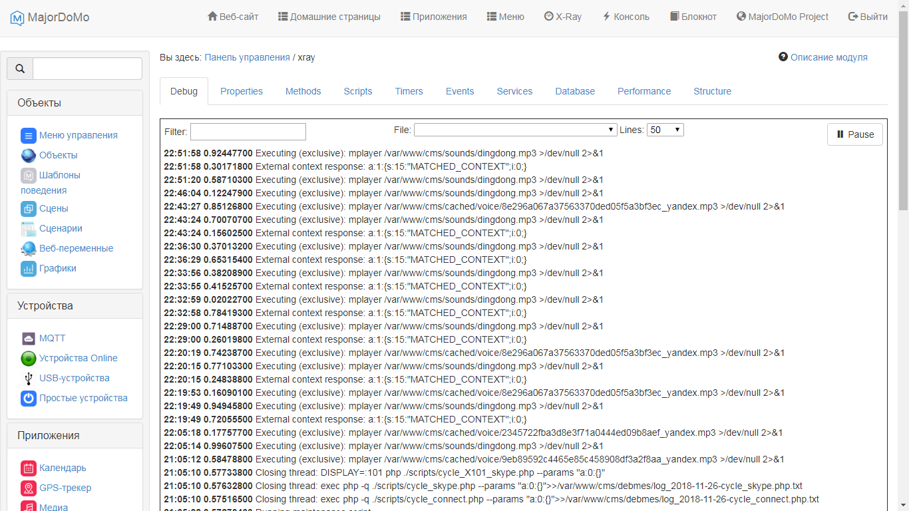Click the Веб-переменные globe icon

[x=29, y=249]
